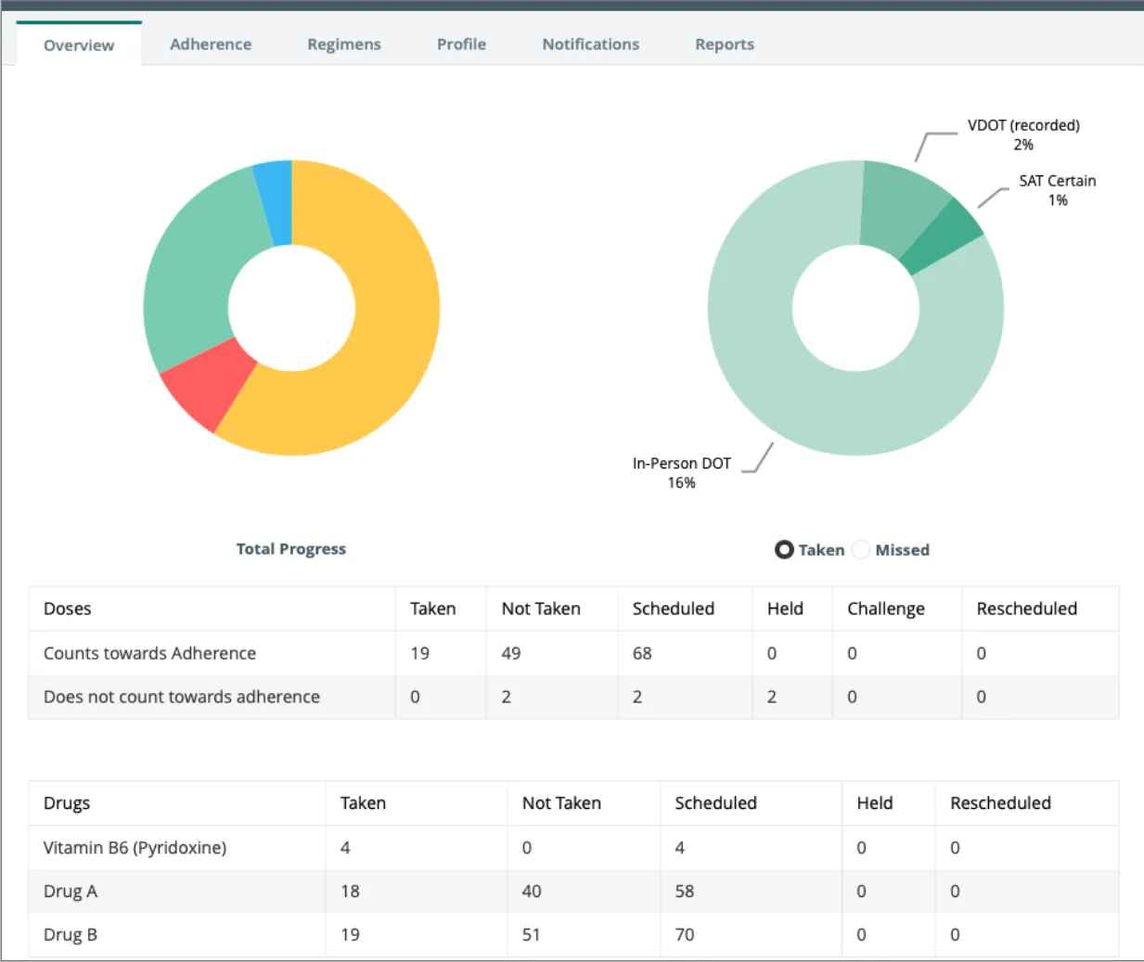
Task: Click the 'SAT Certain' chart label
Action: [x=1058, y=190]
